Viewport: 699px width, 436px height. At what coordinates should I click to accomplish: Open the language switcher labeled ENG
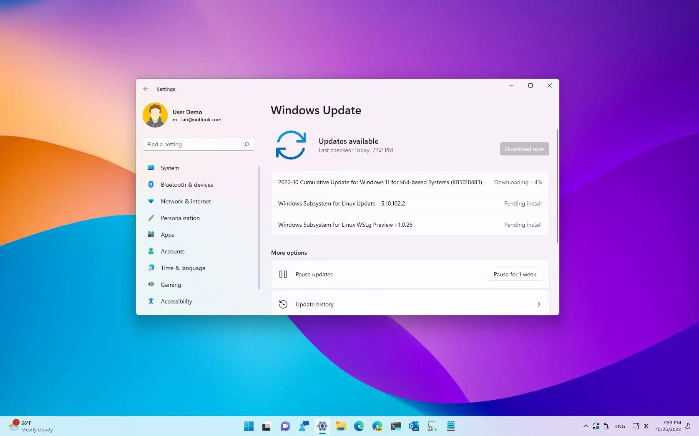tap(620, 426)
